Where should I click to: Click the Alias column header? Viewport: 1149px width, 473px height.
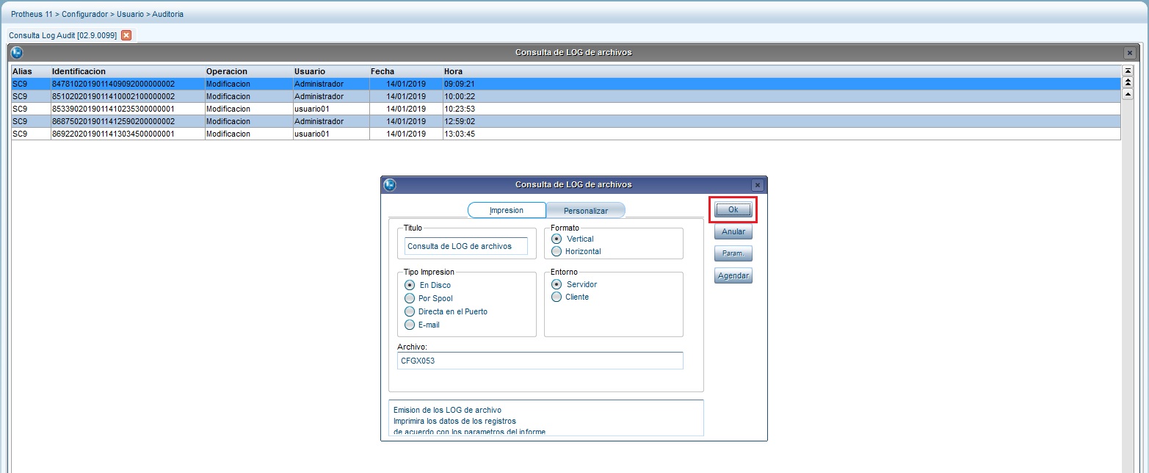(31, 71)
